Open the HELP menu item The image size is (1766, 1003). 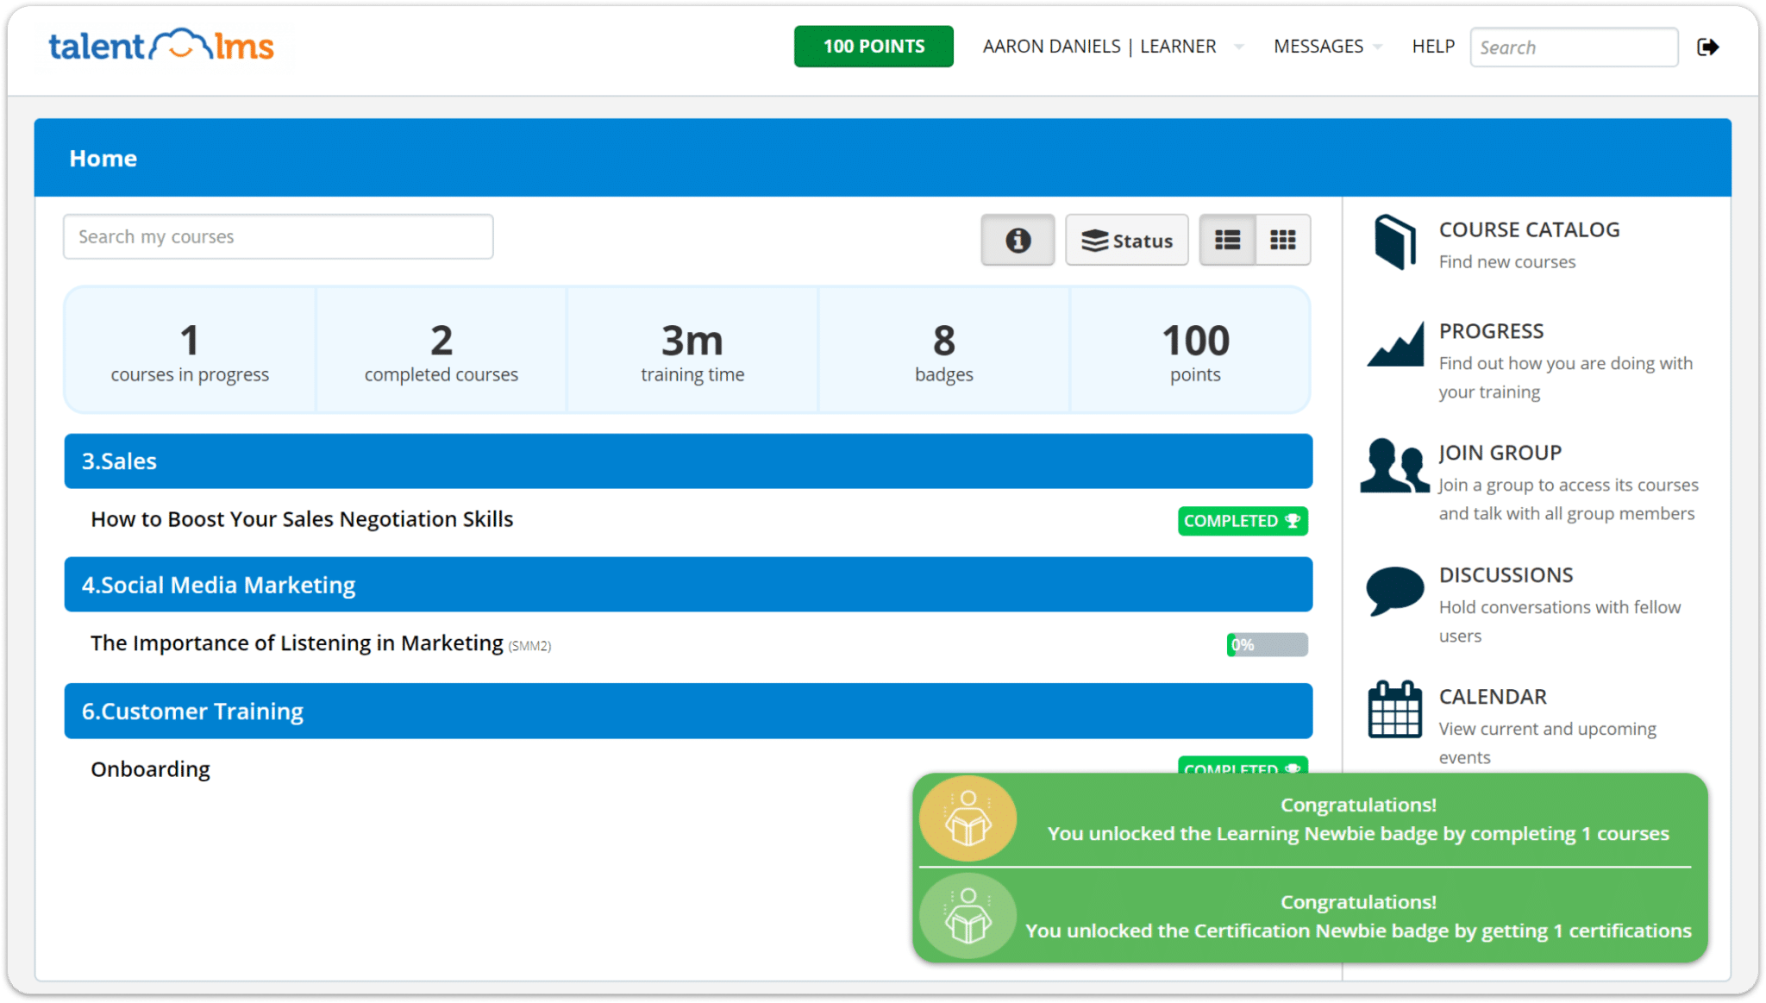(1431, 46)
